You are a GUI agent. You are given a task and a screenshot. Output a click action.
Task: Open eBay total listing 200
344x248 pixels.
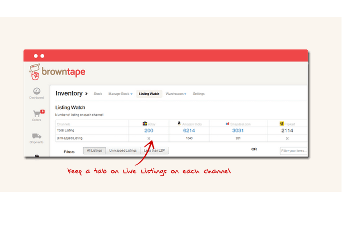tap(149, 130)
